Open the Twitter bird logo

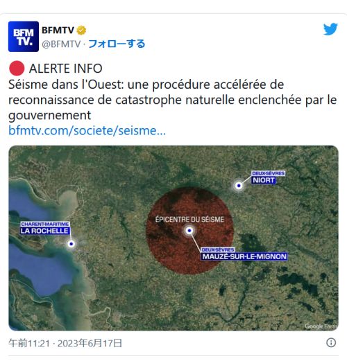click(x=330, y=29)
